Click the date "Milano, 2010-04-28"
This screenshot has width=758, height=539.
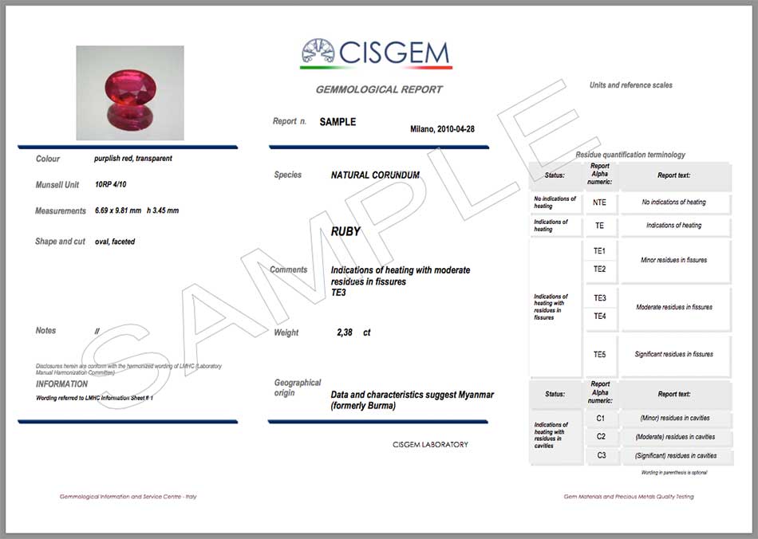442,129
